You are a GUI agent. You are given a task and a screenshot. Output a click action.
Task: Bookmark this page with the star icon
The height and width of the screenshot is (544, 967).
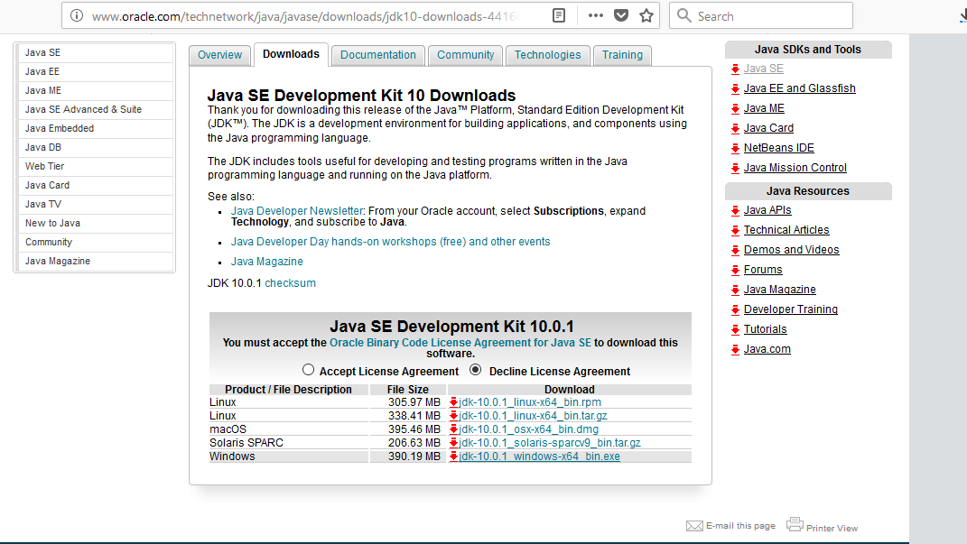tap(646, 15)
